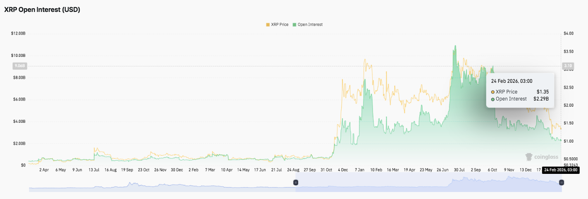Click the 3.10 right axis marker label

coord(567,66)
